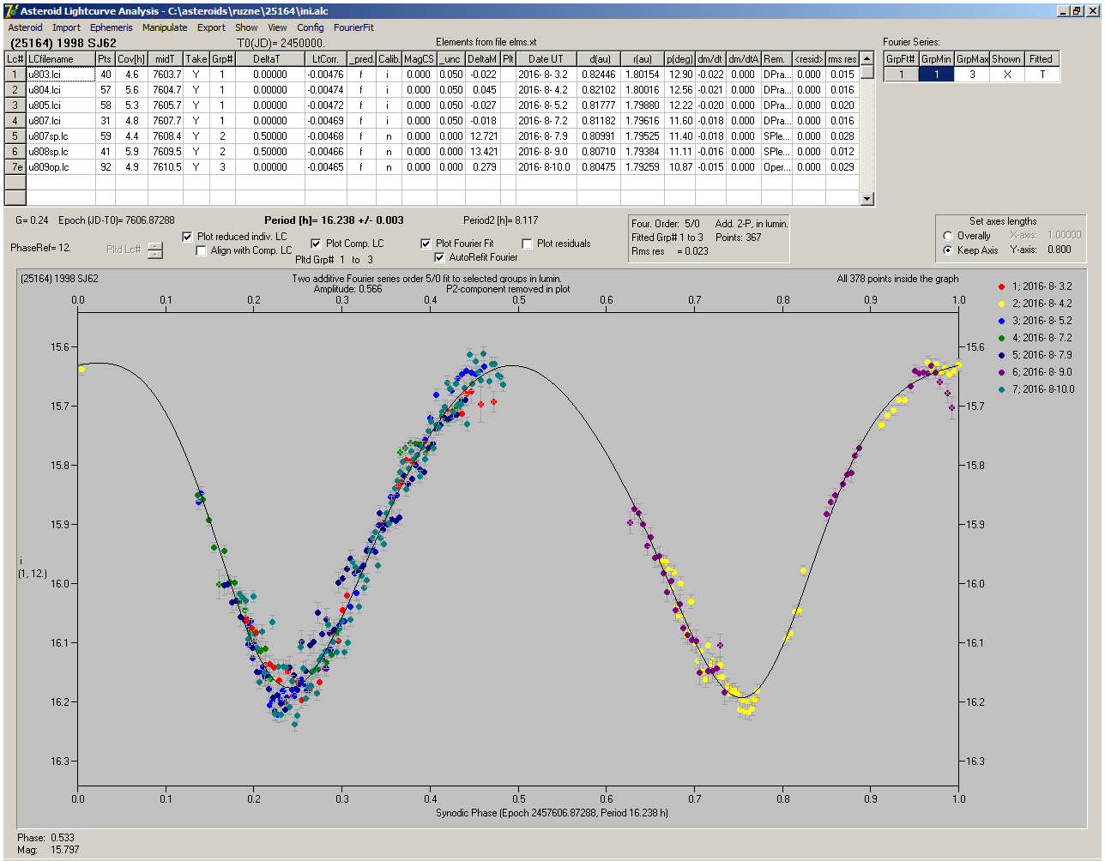Viewport: 1105px width, 861px height.
Task: Open the FourierFit menu
Action: [353, 27]
